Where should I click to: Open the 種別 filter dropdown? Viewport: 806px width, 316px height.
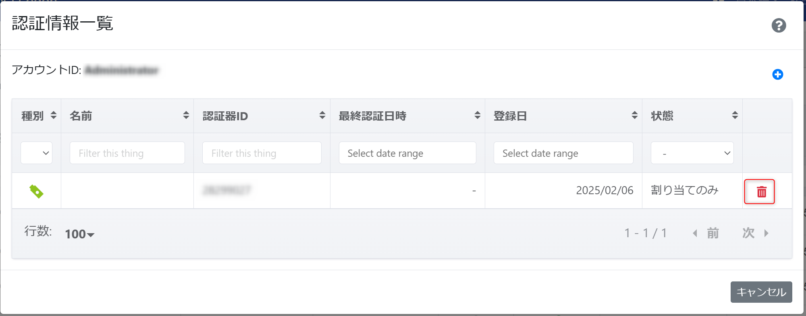click(x=37, y=153)
